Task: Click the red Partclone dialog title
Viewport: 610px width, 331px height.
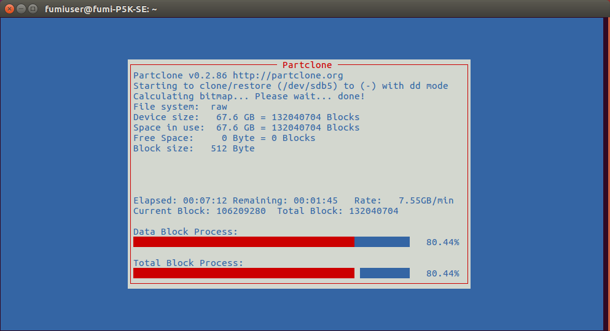Action: [x=307, y=65]
